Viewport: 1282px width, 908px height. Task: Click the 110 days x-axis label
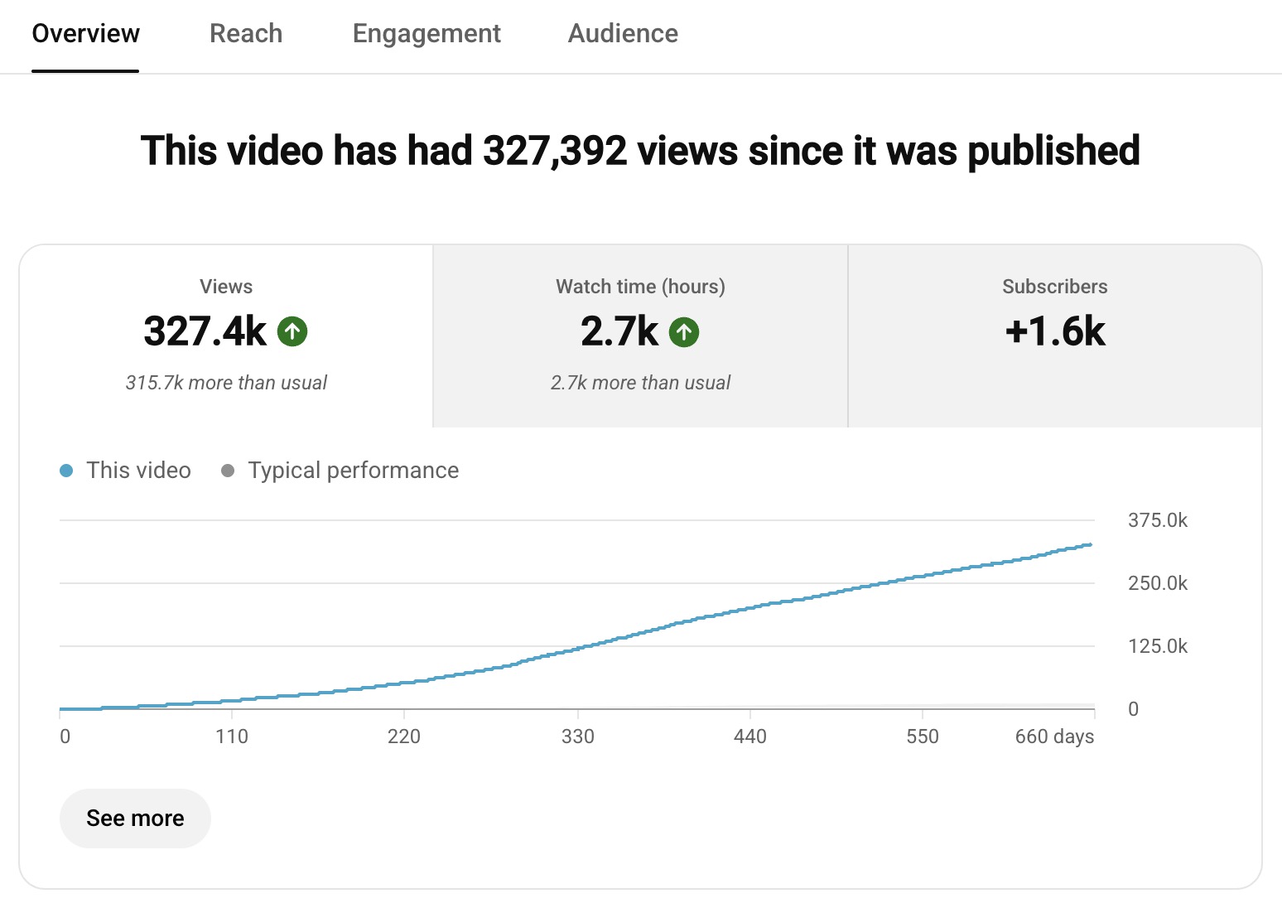coord(232,737)
